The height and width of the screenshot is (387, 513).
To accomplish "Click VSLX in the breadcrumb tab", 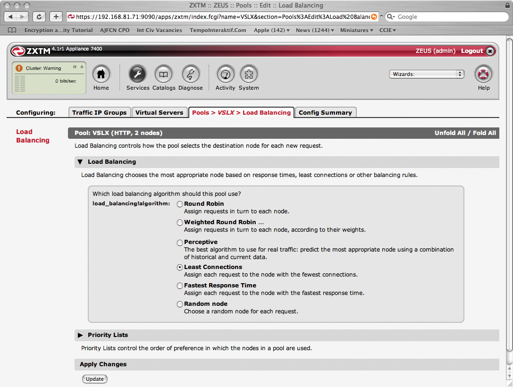I will 226,112.
